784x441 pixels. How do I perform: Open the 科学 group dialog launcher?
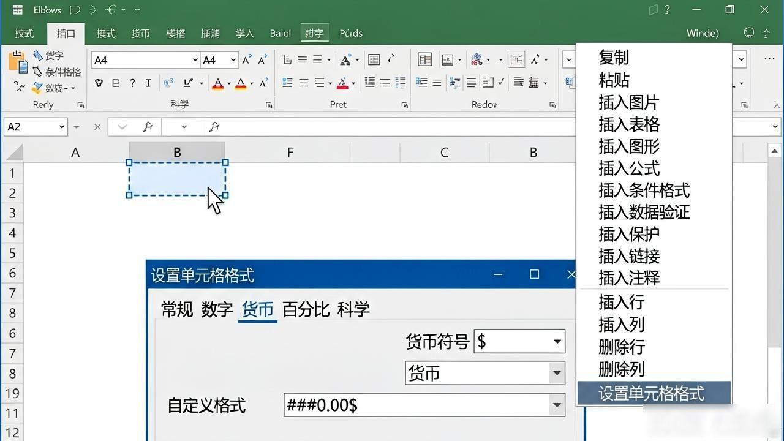[269, 105]
